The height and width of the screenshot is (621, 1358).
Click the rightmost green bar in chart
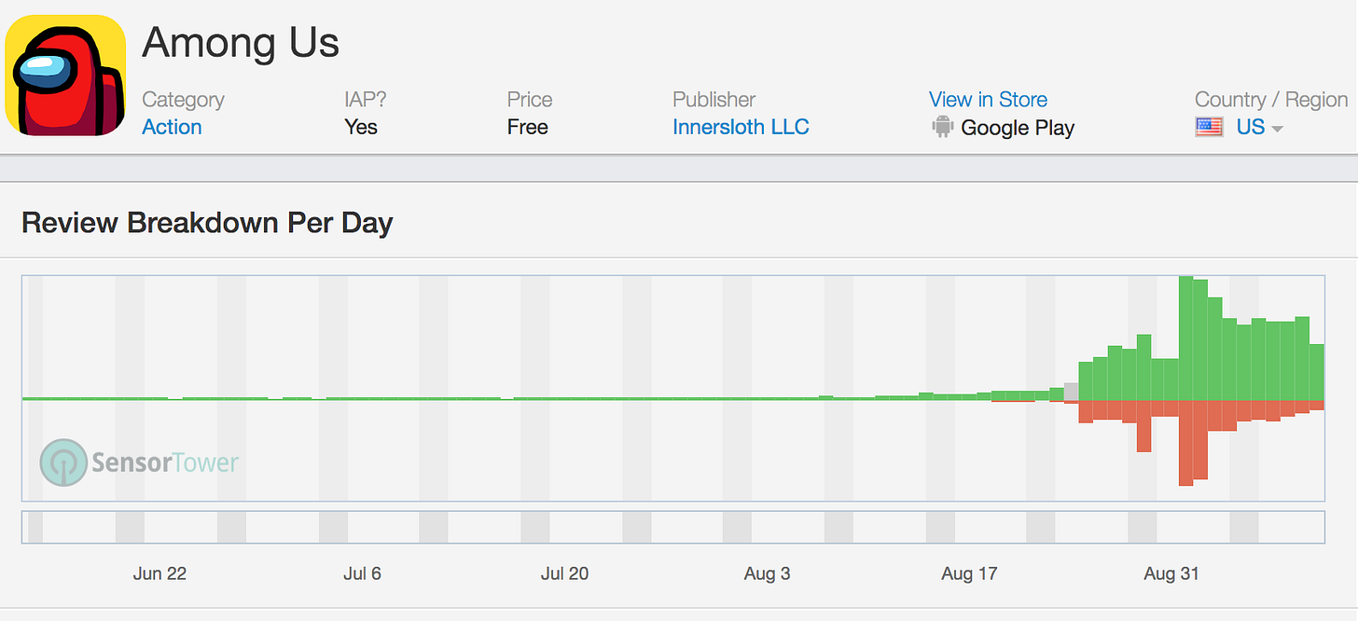click(x=1316, y=372)
